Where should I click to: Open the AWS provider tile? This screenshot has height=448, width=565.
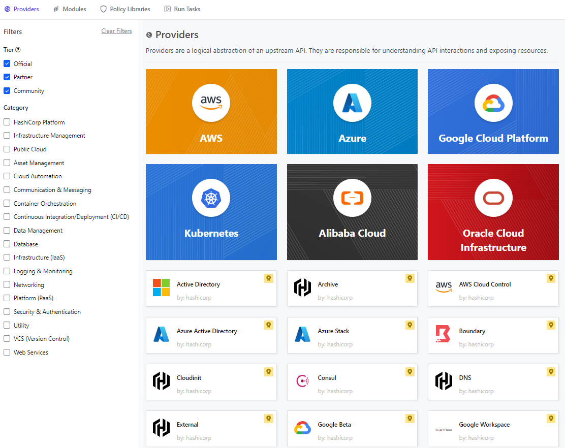[211, 111]
